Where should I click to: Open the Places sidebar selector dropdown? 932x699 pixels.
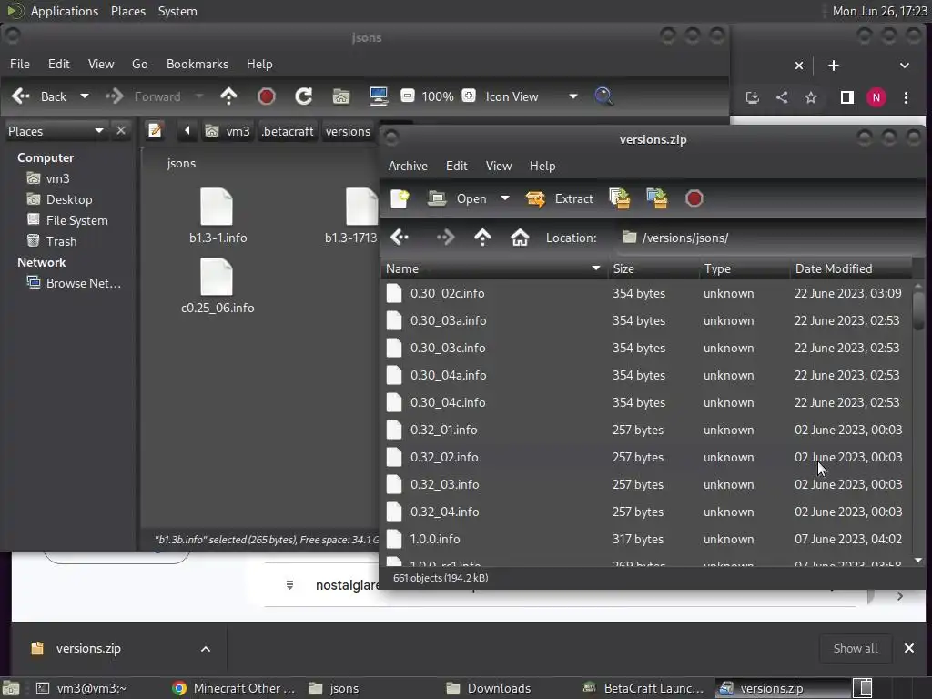[x=56, y=131]
